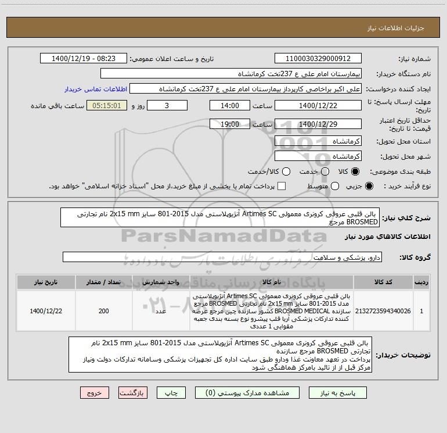
Task: Click the شرح کلی نیاز description box
Action: coord(220,217)
